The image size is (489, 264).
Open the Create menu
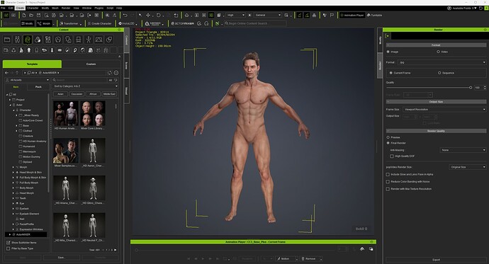coord(20,8)
